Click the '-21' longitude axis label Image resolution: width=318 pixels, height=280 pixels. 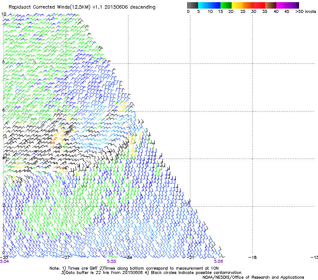point(190,258)
